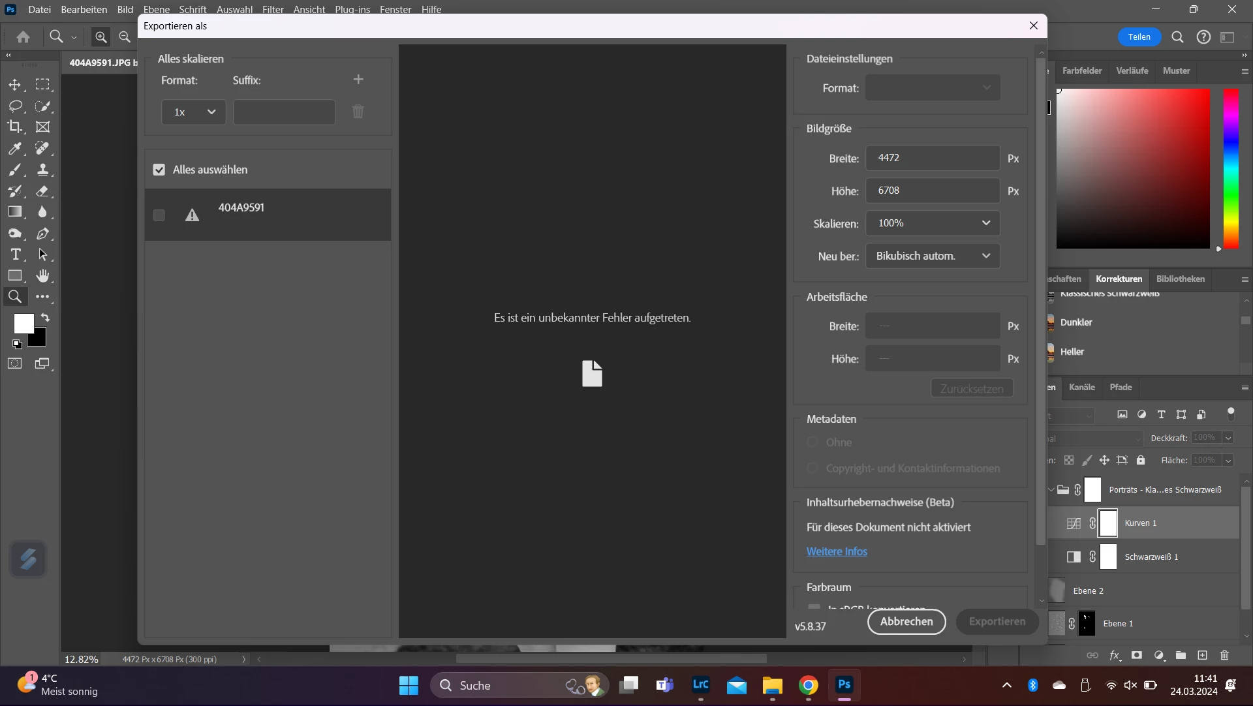
Task: Click the Abbrechen button
Action: pyautogui.click(x=906, y=621)
